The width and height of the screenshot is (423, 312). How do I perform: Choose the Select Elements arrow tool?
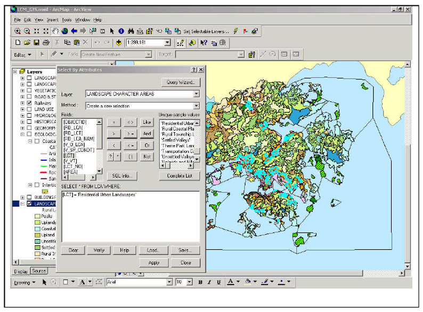(112, 31)
